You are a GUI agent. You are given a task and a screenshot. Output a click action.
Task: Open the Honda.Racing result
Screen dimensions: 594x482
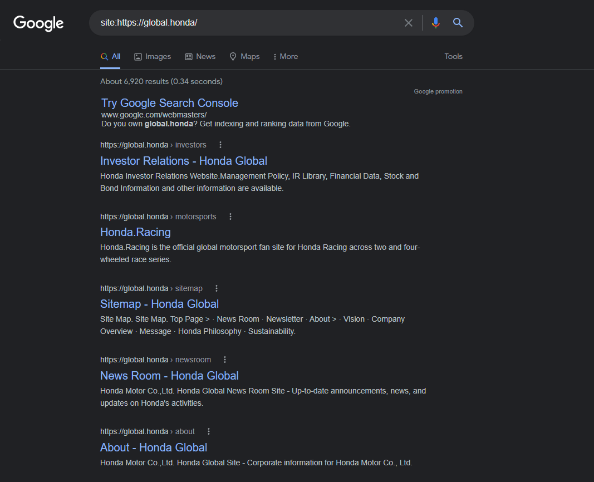tap(135, 232)
